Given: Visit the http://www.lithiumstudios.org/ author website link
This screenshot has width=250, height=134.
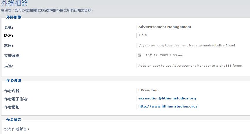Looking at the screenshot, I should click(x=168, y=106).
